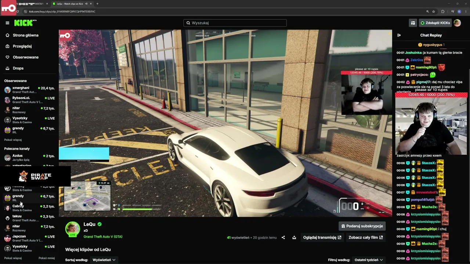Click the Podaruj subskrypcje button

coord(362,226)
